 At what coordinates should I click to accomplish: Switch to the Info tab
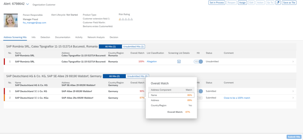(33, 37)
